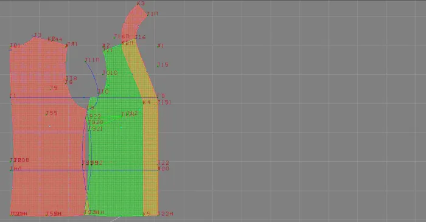The image size is (426, 222).
Task: Click the T921 side seam point
Action: coord(96,129)
